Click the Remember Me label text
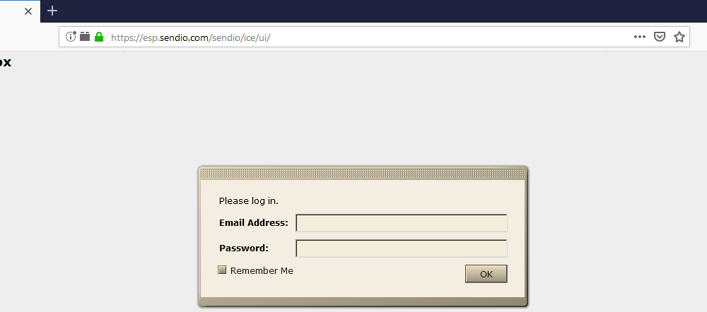Screen dimensions: 707x312 (262, 270)
